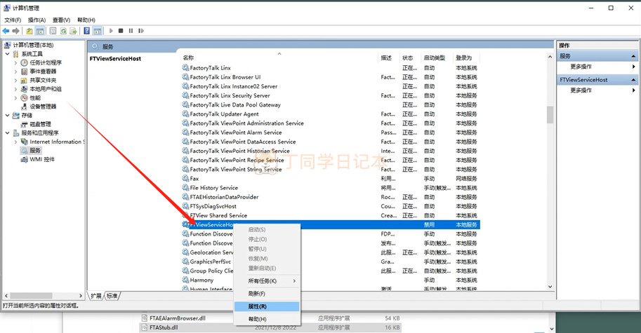Image resolution: width=641 pixels, height=333 pixels.
Task: Open 所有任务(K) submenu in context menu
Action: 267,280
